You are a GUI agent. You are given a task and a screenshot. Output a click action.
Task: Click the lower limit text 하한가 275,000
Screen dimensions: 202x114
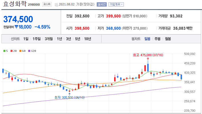point(134,28)
